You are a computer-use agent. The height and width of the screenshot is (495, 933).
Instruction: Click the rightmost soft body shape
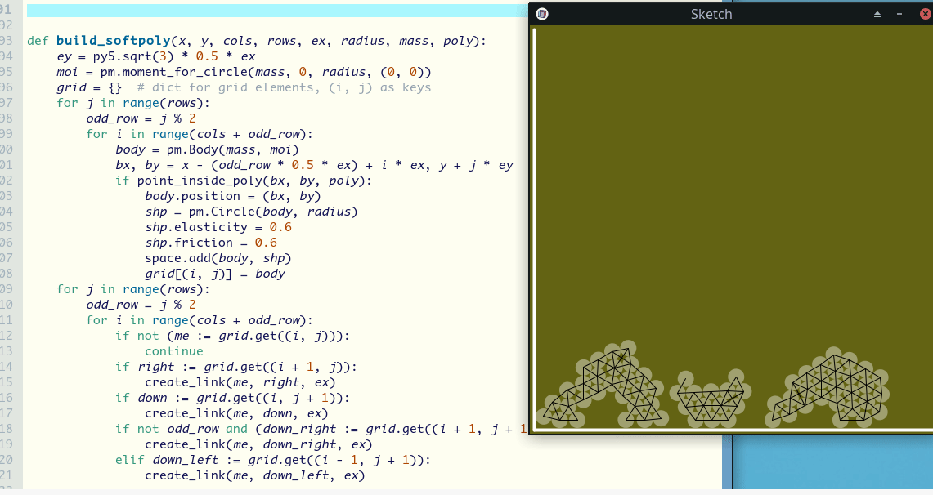tap(830, 390)
